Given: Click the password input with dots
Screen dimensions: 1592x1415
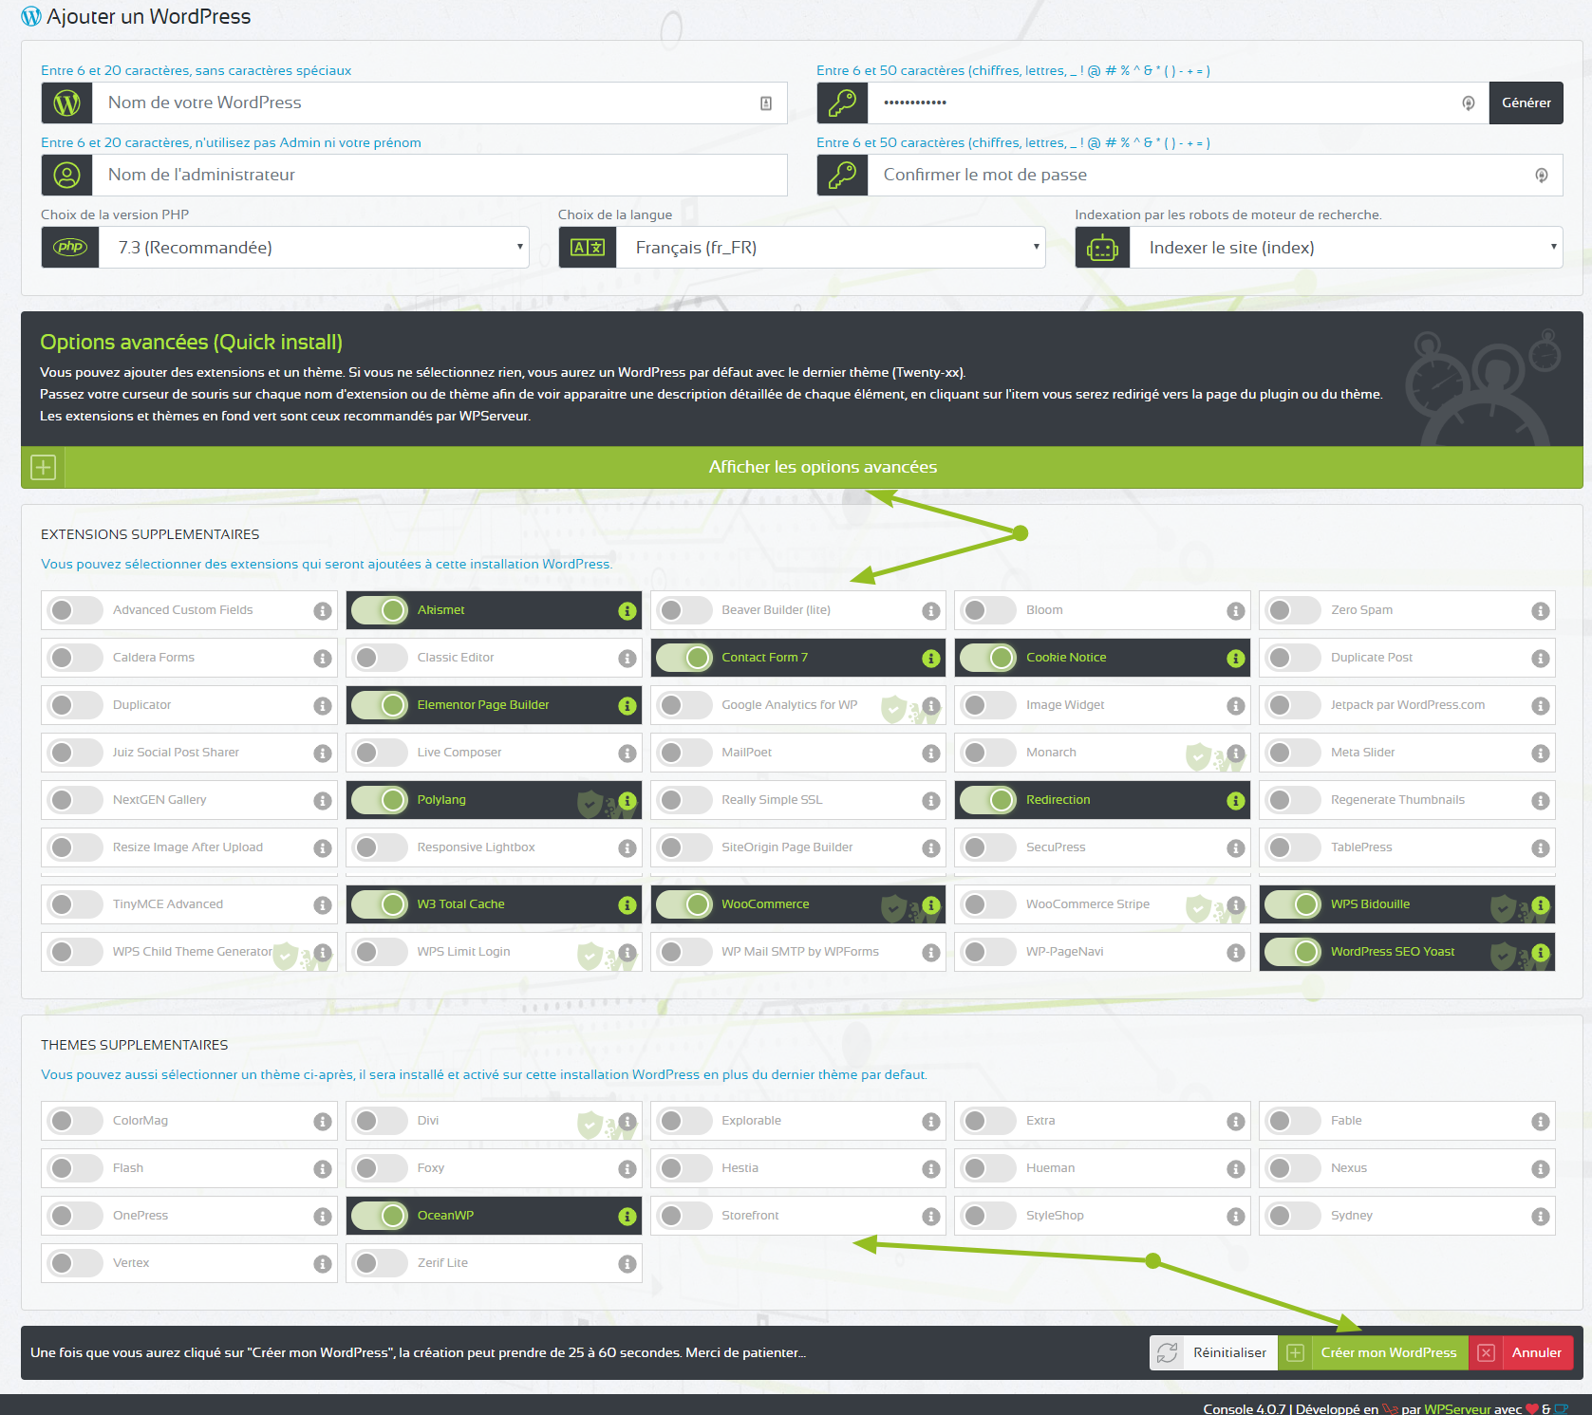Looking at the screenshot, I should click(x=1178, y=102).
